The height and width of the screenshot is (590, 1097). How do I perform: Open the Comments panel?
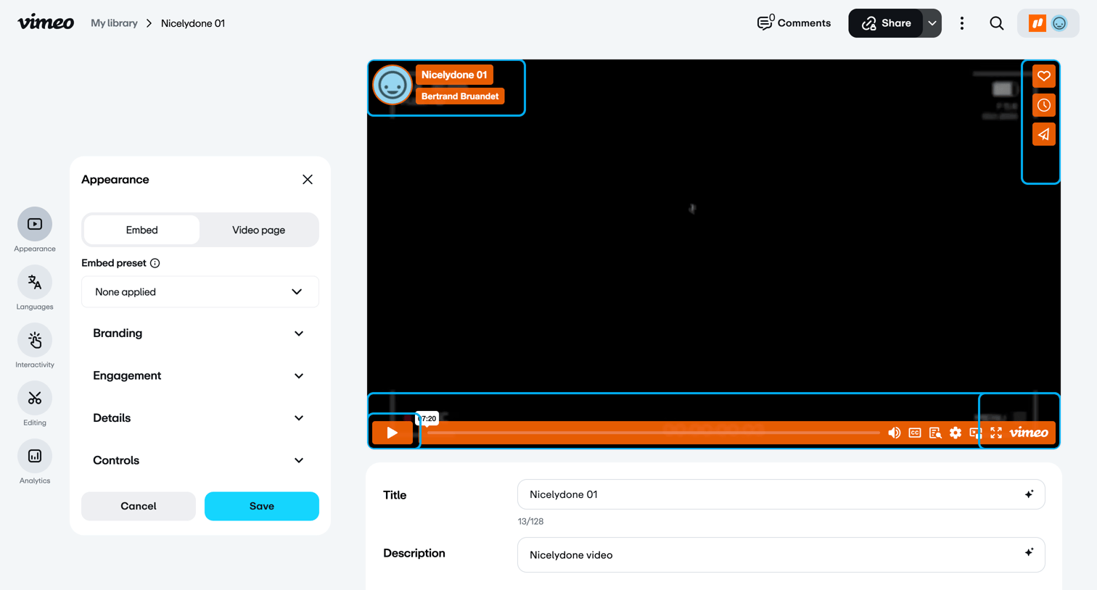pos(794,23)
